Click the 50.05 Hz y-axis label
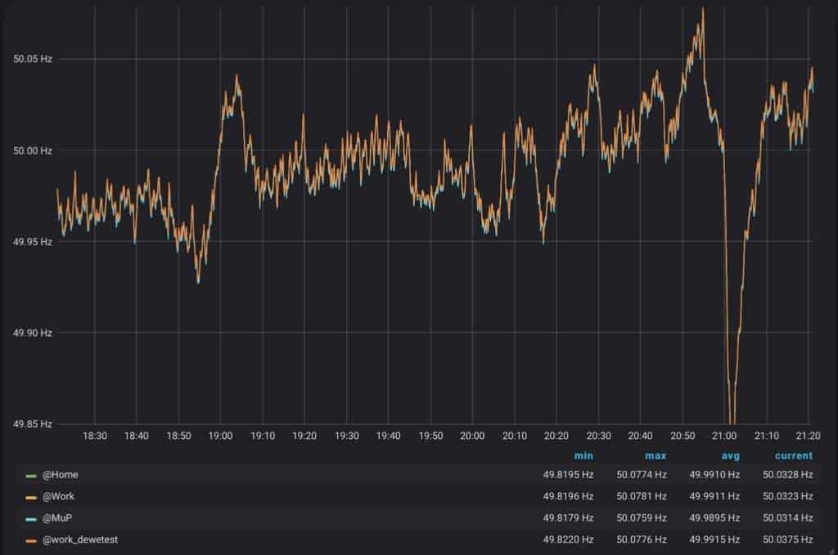 [33, 59]
